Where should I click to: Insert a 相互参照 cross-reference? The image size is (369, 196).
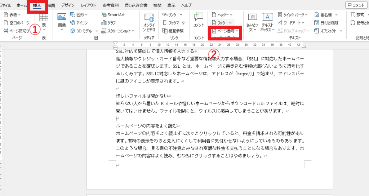[173, 31]
